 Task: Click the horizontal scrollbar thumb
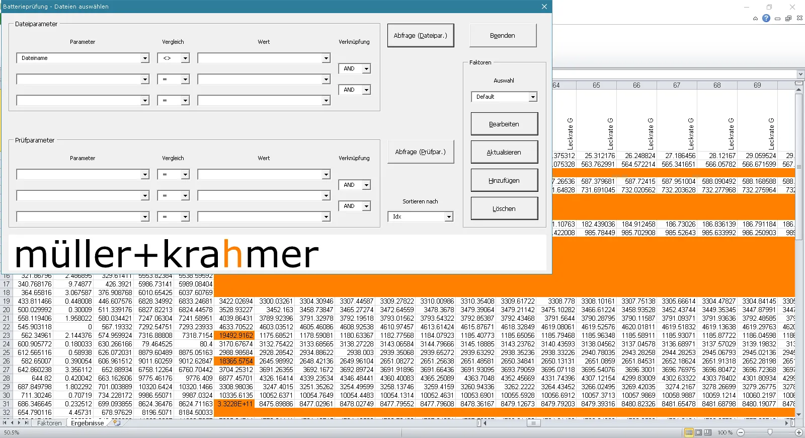point(533,423)
